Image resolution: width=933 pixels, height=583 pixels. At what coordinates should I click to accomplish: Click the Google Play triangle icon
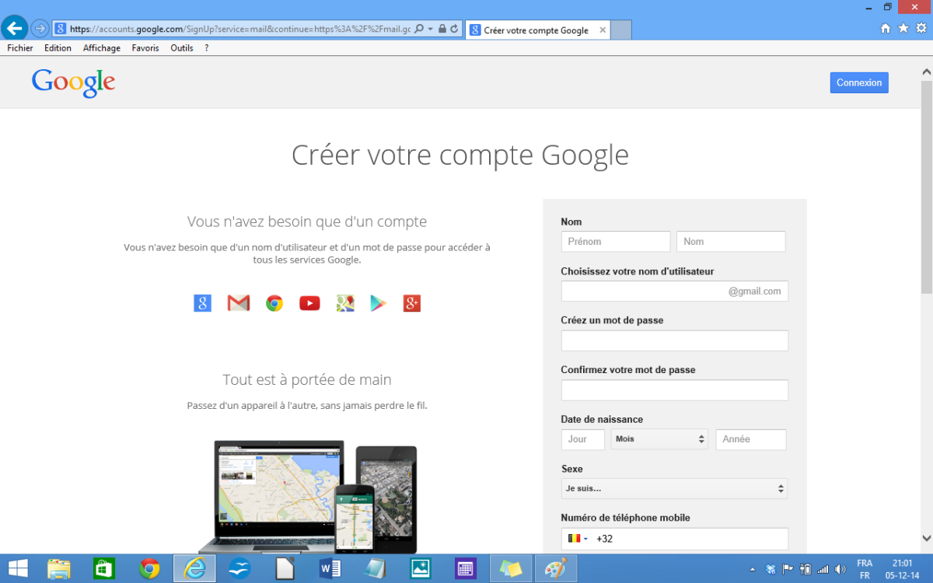click(379, 303)
